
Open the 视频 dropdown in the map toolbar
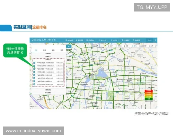[111, 46]
